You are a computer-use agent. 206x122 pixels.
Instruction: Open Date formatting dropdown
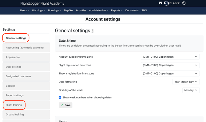(x=186, y=82)
